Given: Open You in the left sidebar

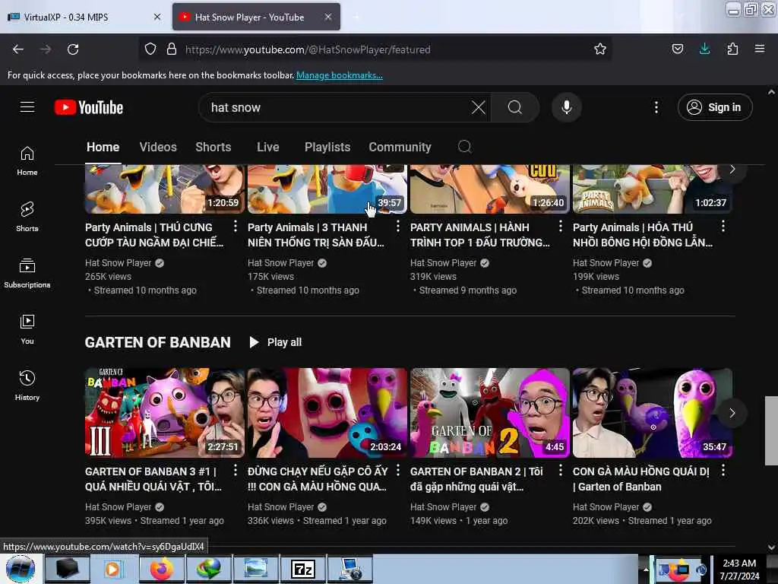Looking at the screenshot, I should [27, 329].
